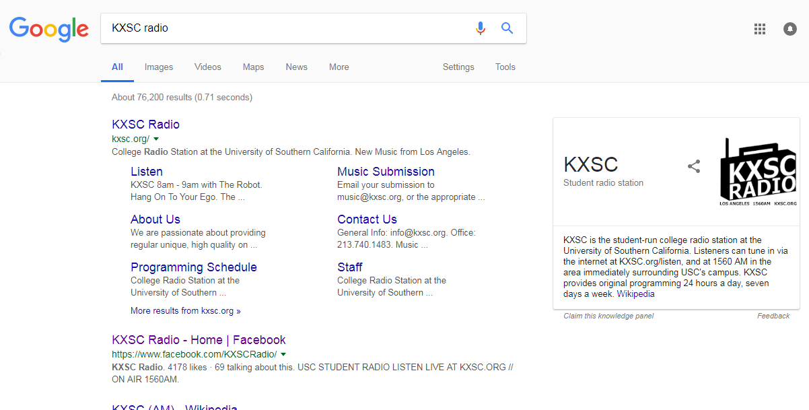Image resolution: width=809 pixels, height=410 pixels.
Task: Click the 'About 76,200 results' count text
Action: (x=182, y=98)
